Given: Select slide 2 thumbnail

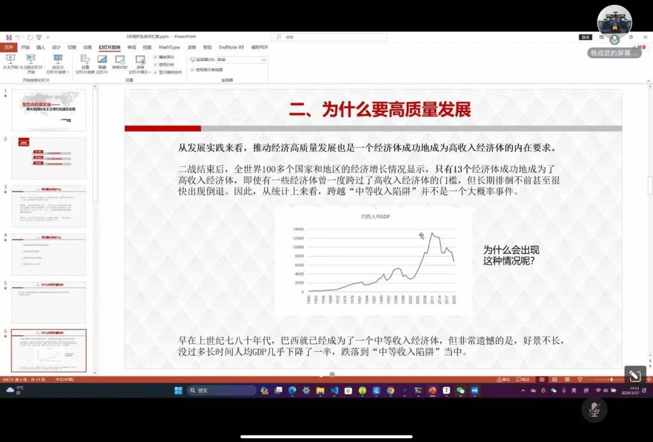Looking at the screenshot, I should [48, 159].
